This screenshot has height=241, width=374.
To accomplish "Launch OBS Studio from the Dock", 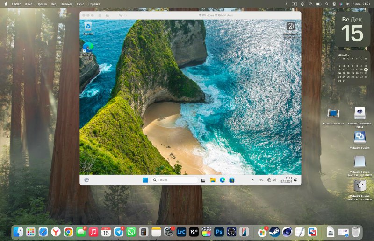I will pyautogui.click(x=231, y=232).
